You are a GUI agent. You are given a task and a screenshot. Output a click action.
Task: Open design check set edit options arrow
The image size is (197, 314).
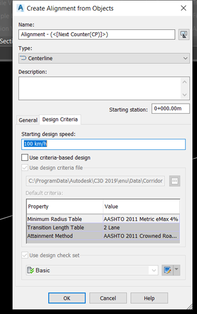(x=177, y=270)
